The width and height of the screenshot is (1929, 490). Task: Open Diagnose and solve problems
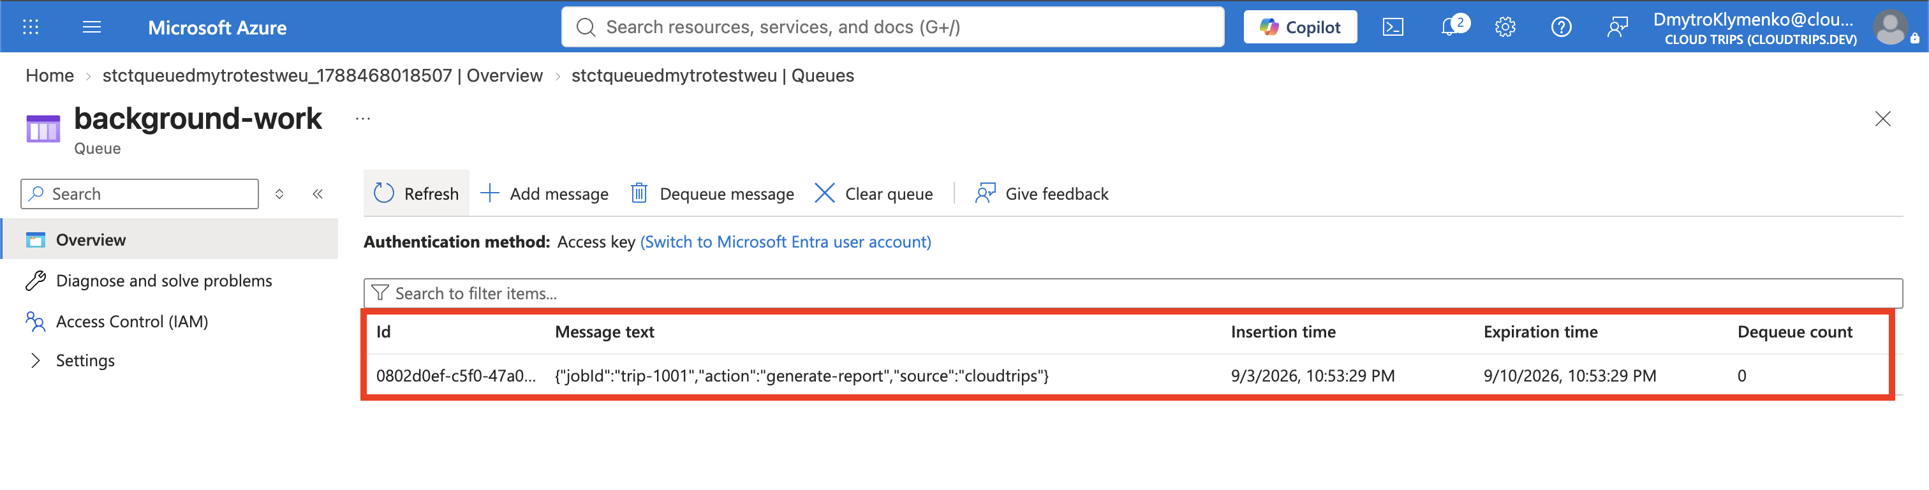(x=163, y=281)
